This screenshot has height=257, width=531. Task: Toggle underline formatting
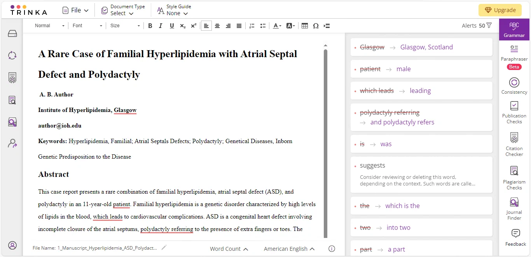coord(172,26)
